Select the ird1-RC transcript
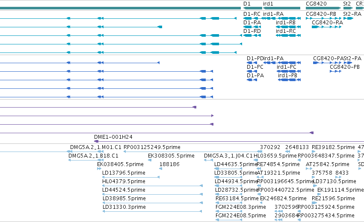Screen dimensions: 364x222 [286, 31]
